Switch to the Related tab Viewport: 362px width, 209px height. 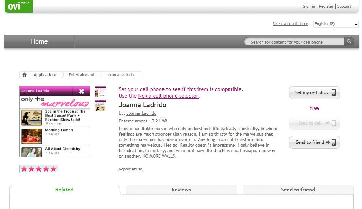pos(64,190)
